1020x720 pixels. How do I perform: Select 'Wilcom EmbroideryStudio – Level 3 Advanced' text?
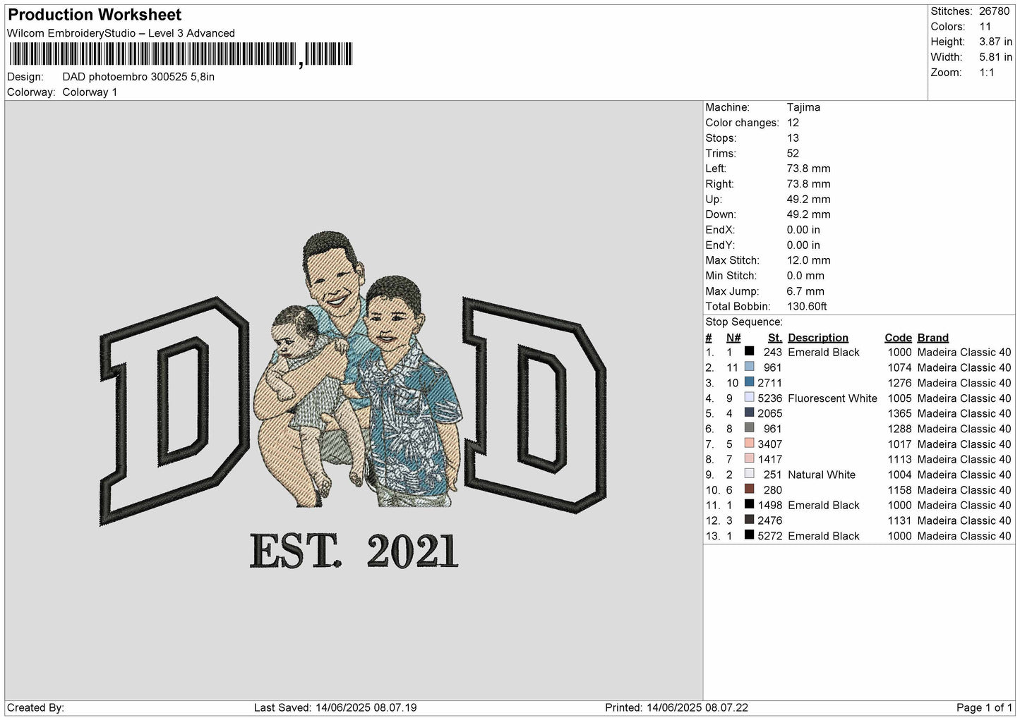121,33
